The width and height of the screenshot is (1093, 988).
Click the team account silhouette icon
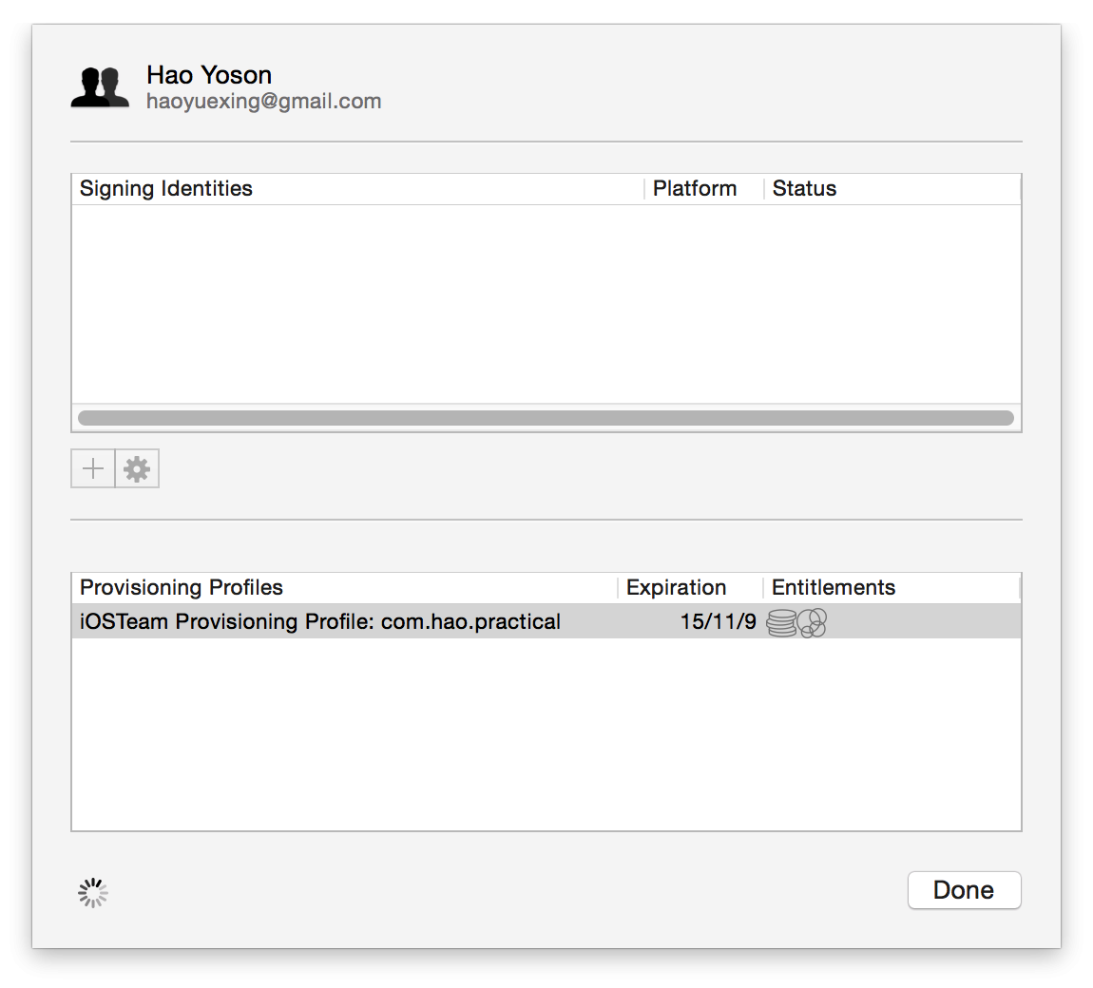[x=101, y=87]
